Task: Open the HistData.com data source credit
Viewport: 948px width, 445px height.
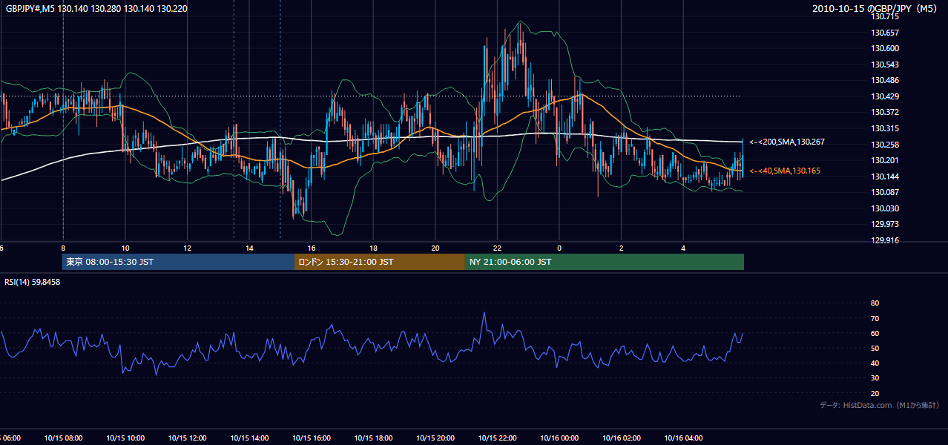Action: [880, 405]
